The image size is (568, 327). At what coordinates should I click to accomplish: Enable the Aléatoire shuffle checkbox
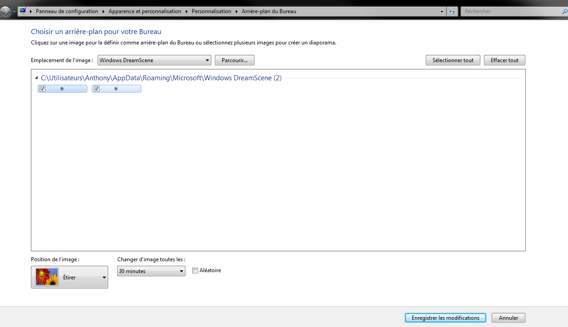[195, 271]
